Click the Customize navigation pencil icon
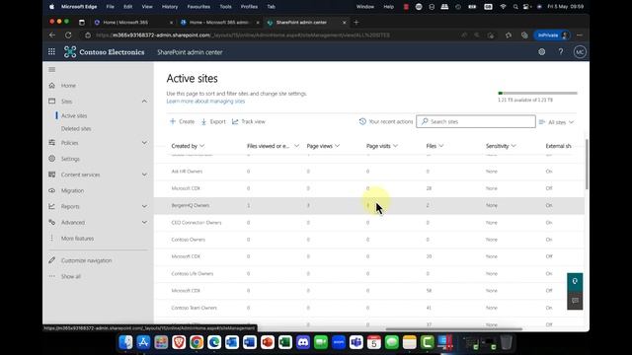Screen dimensions: 632x355 tap(52, 260)
